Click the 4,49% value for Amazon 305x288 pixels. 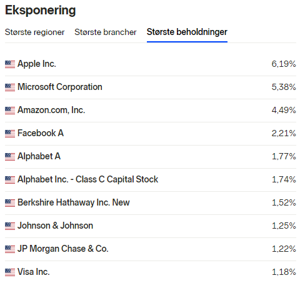point(284,110)
